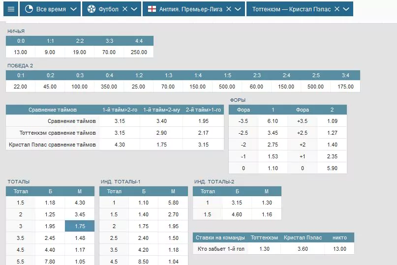This screenshot has width=397, height=265.
Task: Select draw 3:3 odds 70.00
Action: 109,52
